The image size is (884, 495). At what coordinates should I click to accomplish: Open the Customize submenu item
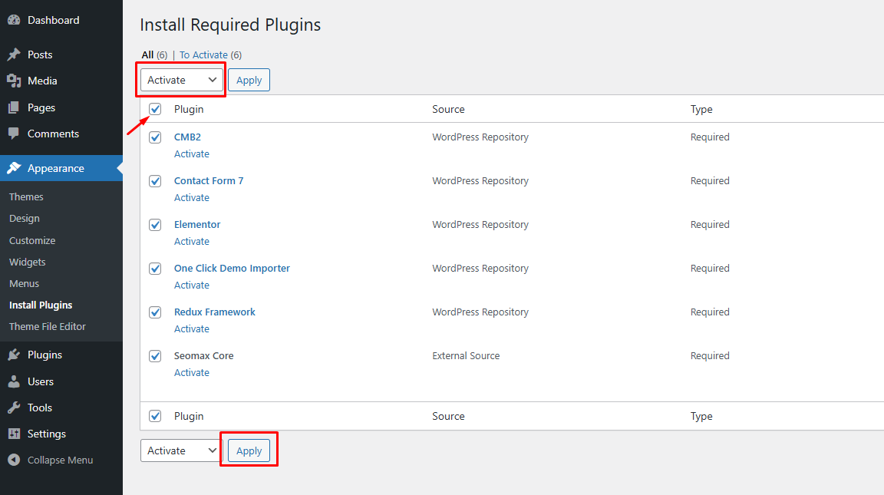pyautogui.click(x=32, y=240)
